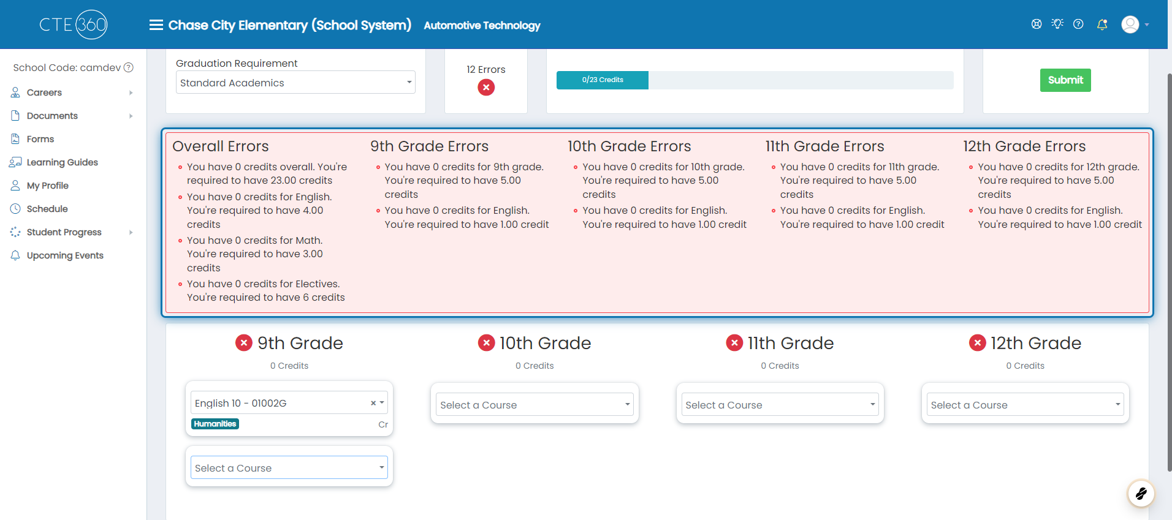Open the 10th Grade Select a Course dropdown
This screenshot has width=1172, height=520.
(535, 405)
